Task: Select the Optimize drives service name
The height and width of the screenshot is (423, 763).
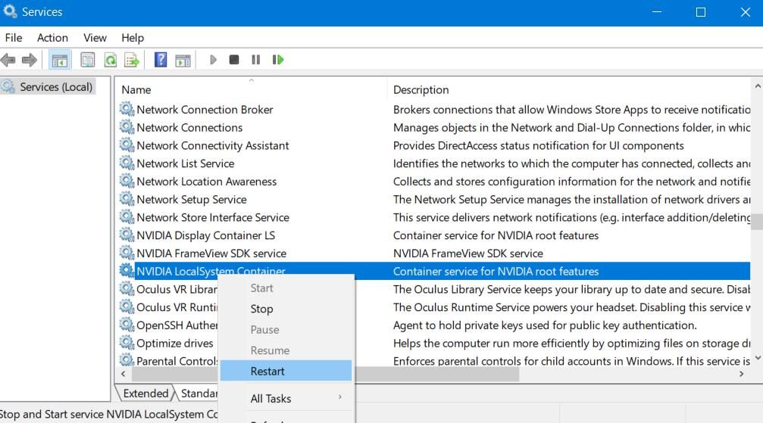Action: (175, 344)
